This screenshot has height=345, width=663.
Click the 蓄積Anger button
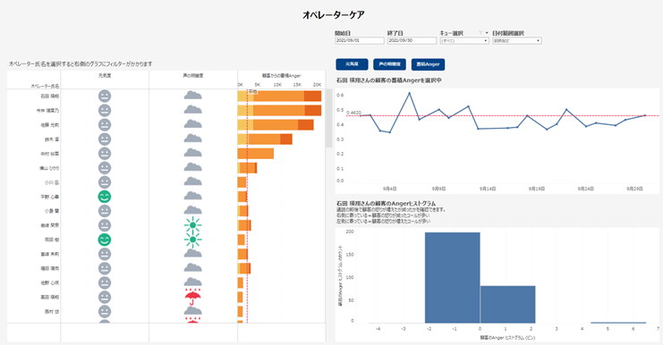(x=428, y=64)
